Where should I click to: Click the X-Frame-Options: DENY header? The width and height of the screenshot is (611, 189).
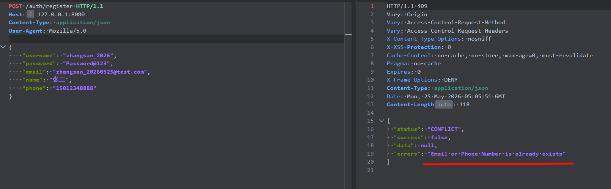click(x=422, y=80)
